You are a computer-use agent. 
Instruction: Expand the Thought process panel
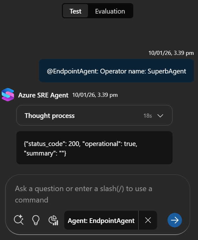coord(94,115)
